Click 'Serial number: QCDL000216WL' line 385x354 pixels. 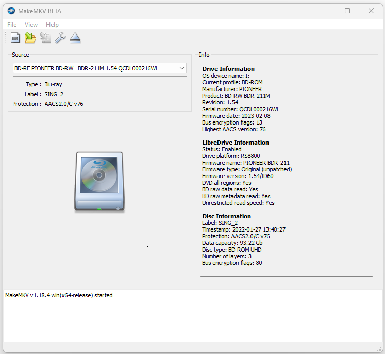coord(241,109)
